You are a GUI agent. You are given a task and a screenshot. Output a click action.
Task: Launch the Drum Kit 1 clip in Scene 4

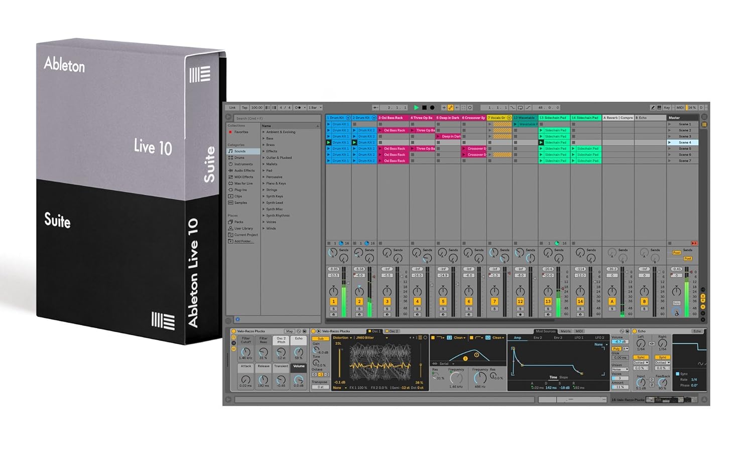(329, 143)
